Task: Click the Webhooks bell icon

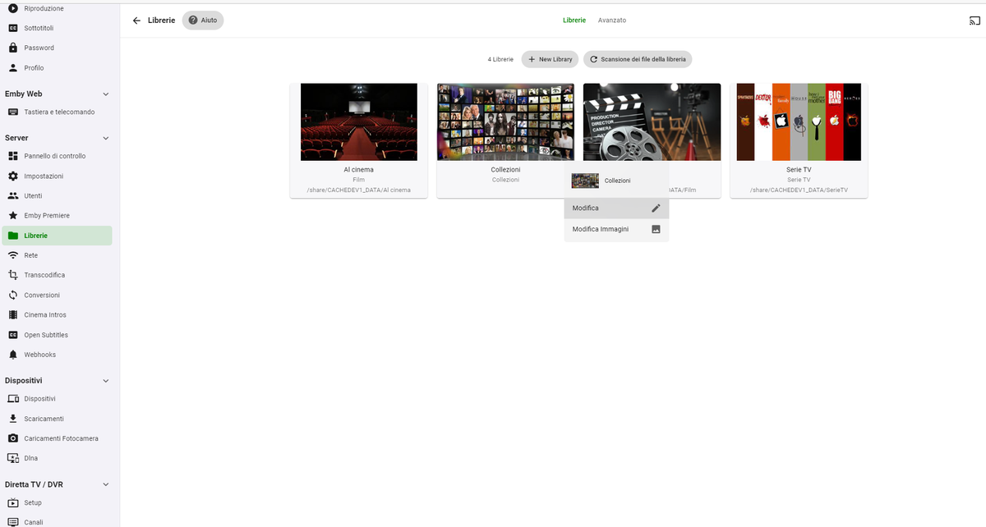Action: [x=13, y=355]
